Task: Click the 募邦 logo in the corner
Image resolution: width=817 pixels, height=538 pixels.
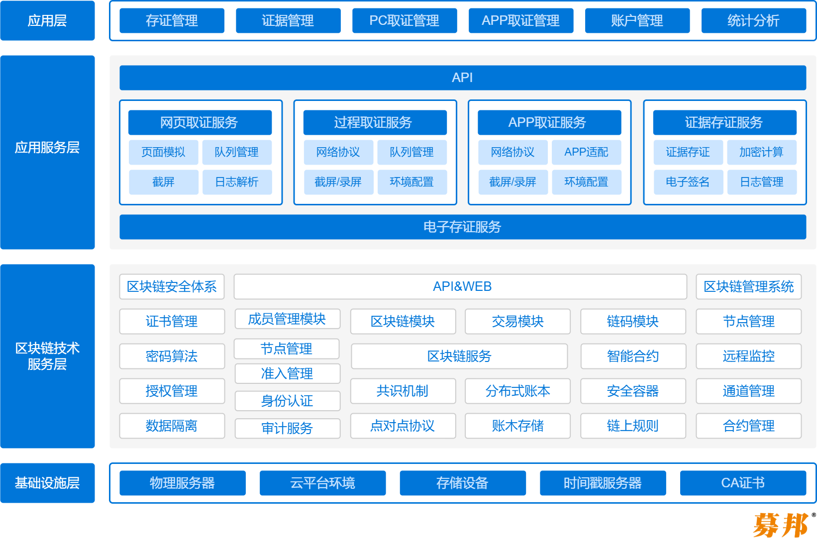Action: [x=782, y=525]
